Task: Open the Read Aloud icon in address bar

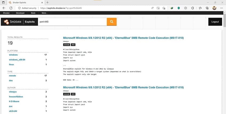Action: (152, 8)
